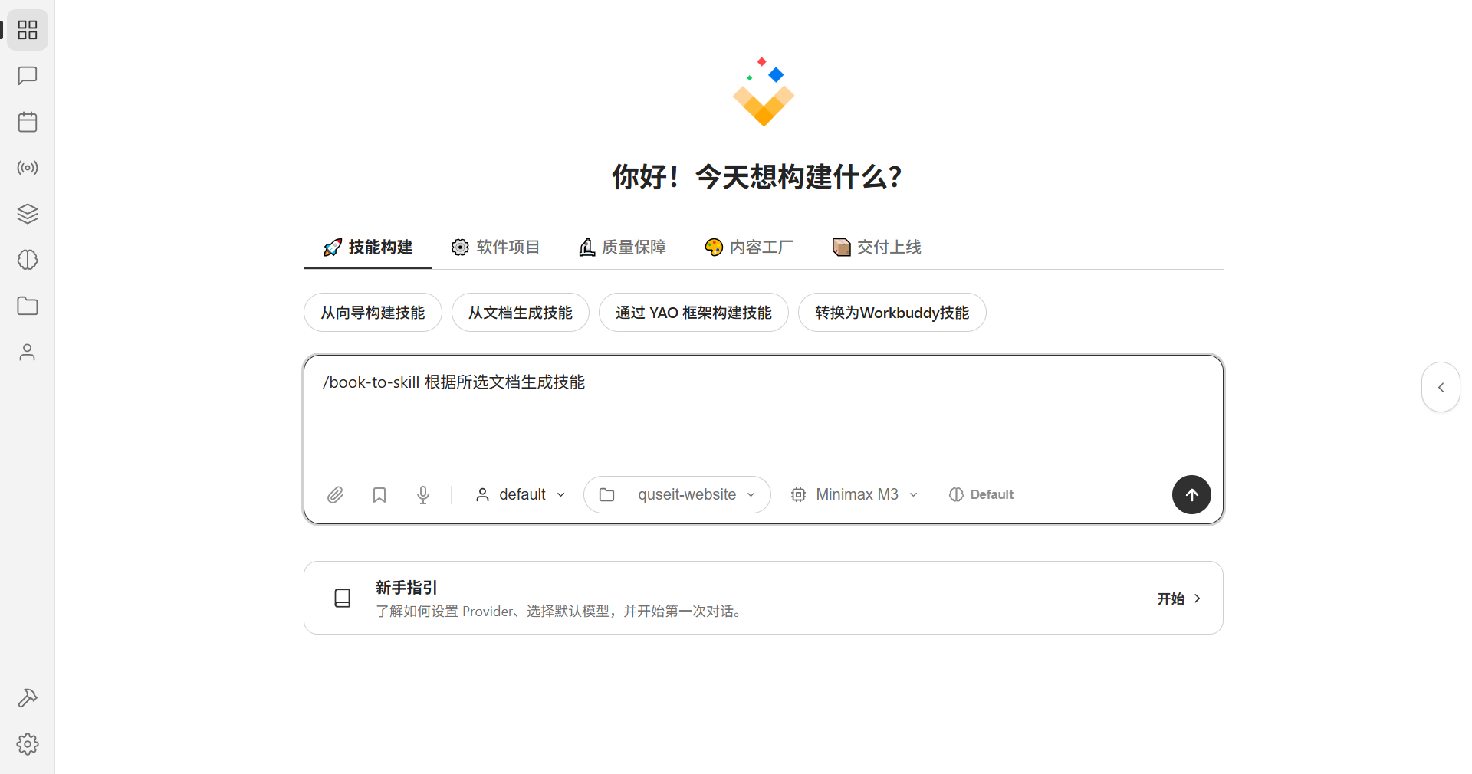Open the user profile icon in sidebar
Viewport: 1472px width, 774px height.
point(28,352)
